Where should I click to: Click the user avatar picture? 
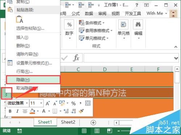click(x=173, y=14)
